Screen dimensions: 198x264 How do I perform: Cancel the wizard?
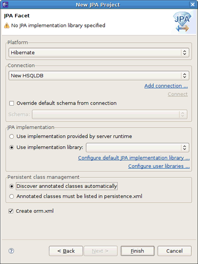click(174, 251)
